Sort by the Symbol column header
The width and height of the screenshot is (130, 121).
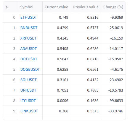pos(30,7)
